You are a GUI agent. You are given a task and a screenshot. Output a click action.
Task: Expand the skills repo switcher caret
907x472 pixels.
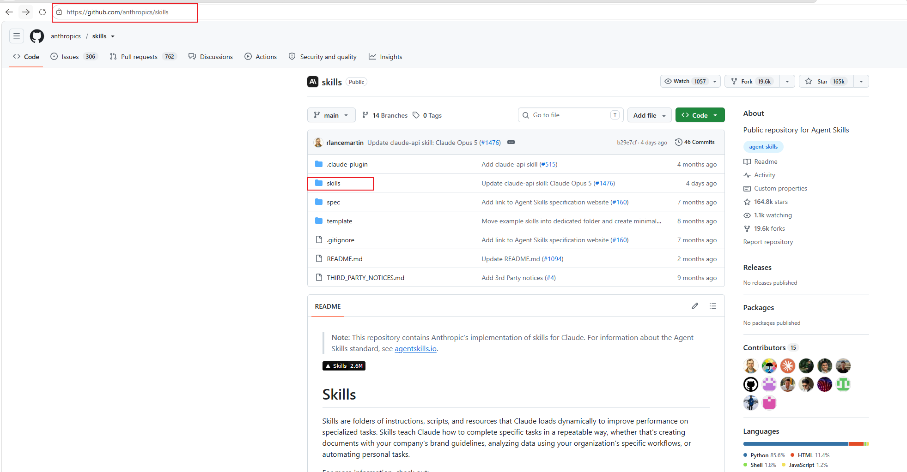[x=113, y=36]
